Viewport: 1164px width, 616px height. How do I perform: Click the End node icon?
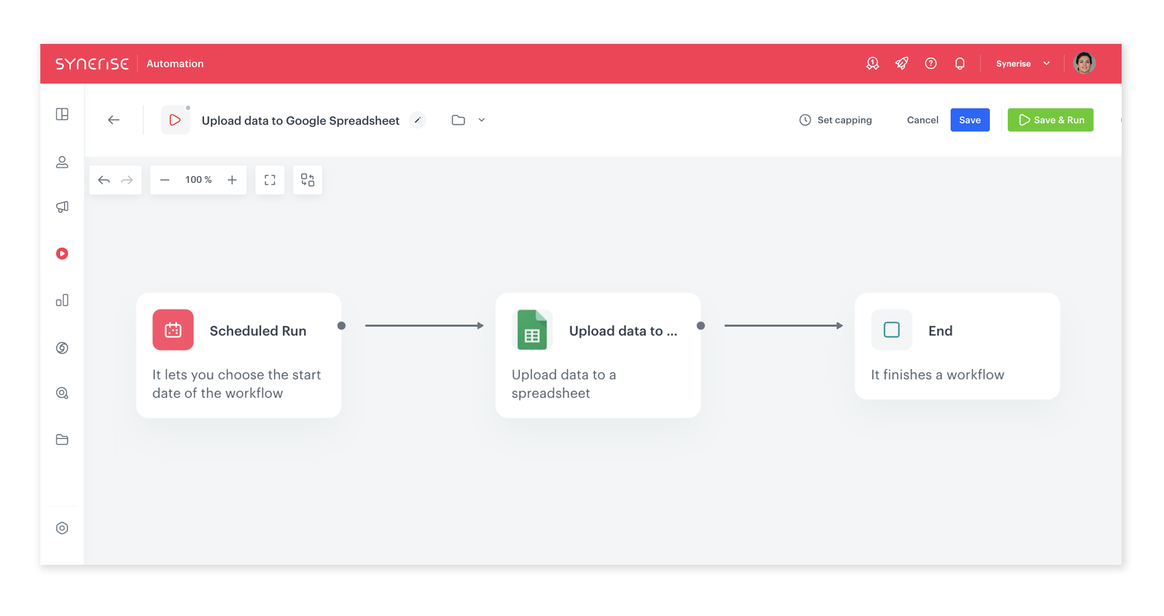click(x=892, y=330)
